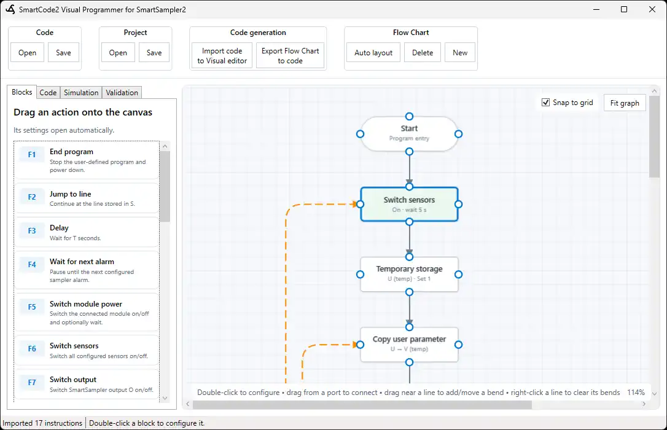This screenshot has height=430, width=667.
Task: Switch to the Code tab
Action: 48,93
